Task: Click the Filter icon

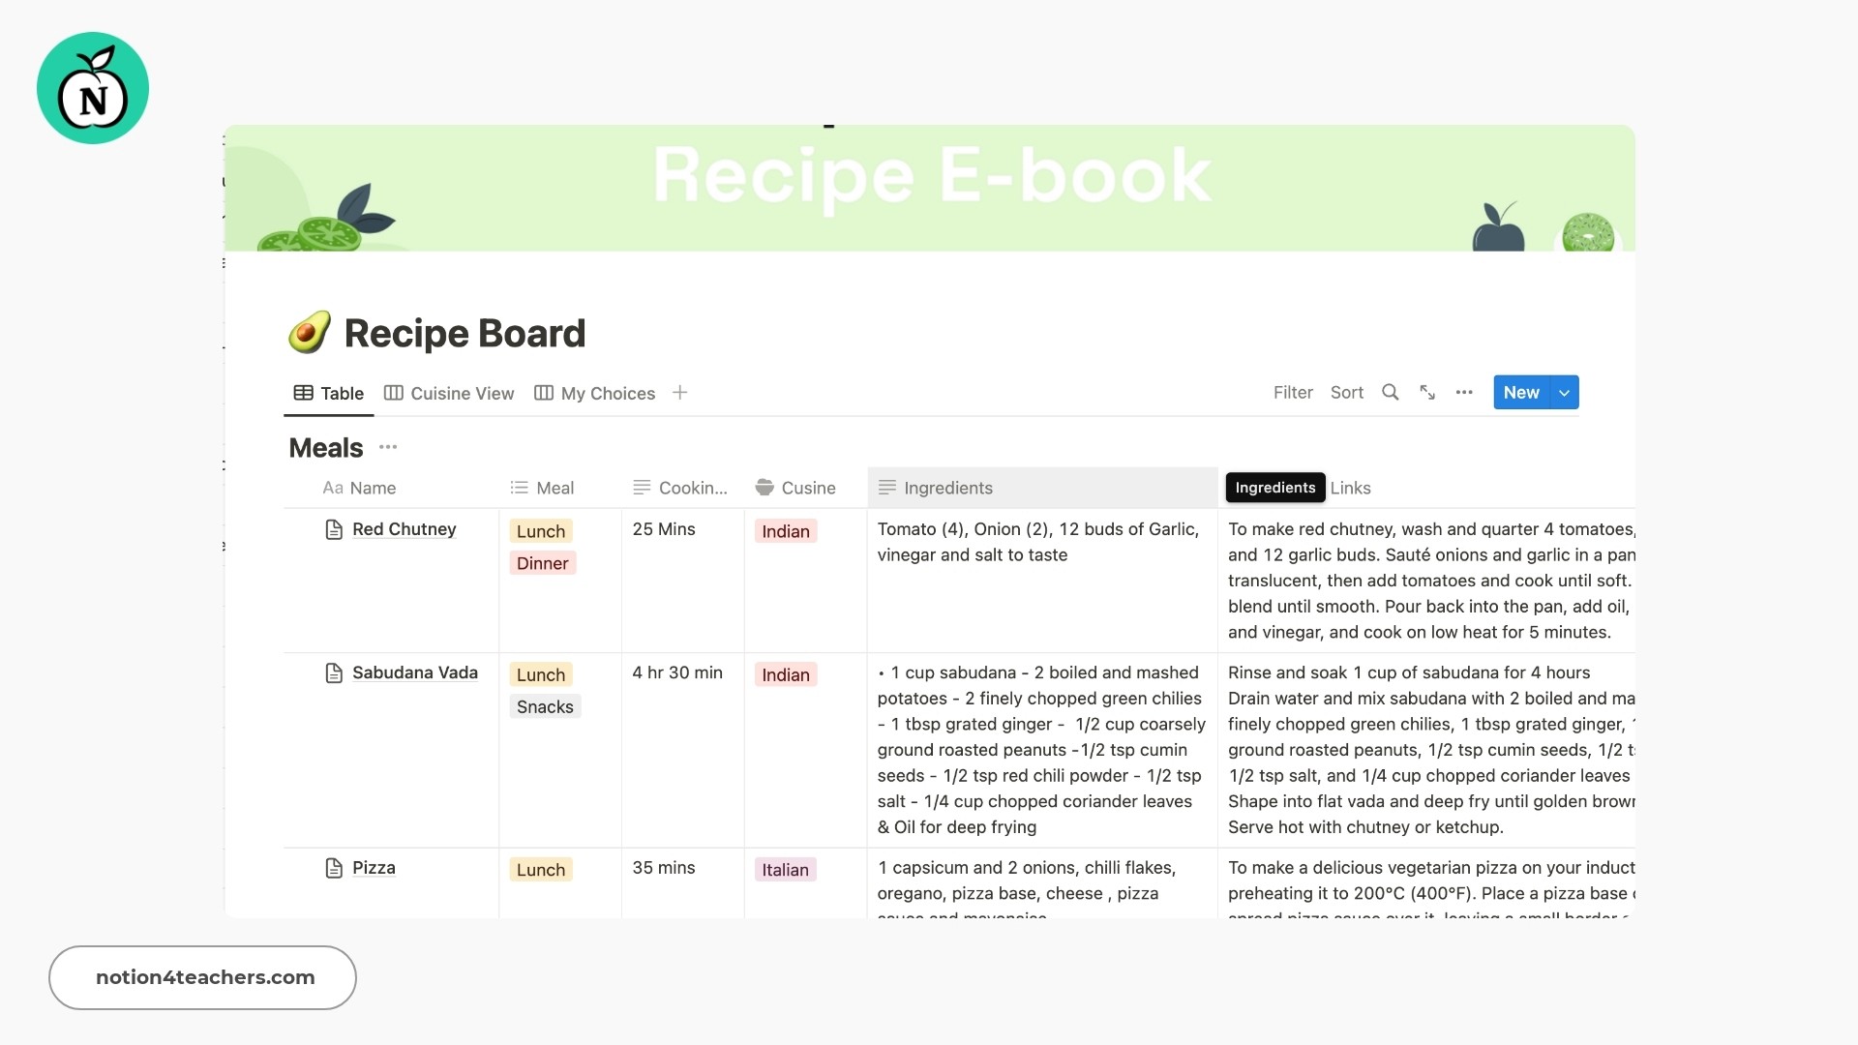Action: pos(1293,392)
